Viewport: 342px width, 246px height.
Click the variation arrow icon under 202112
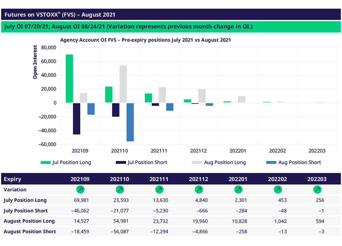199,190
